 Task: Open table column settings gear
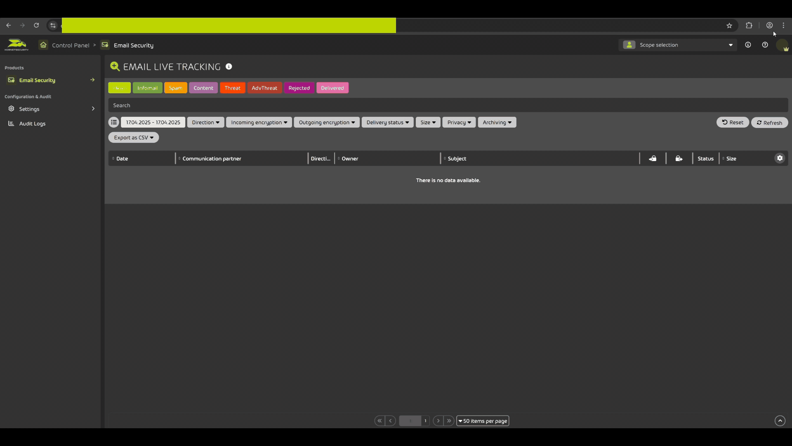780,158
